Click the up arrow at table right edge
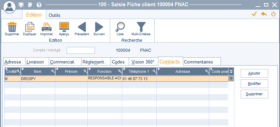The height and width of the screenshot is (127, 280). click(x=231, y=78)
